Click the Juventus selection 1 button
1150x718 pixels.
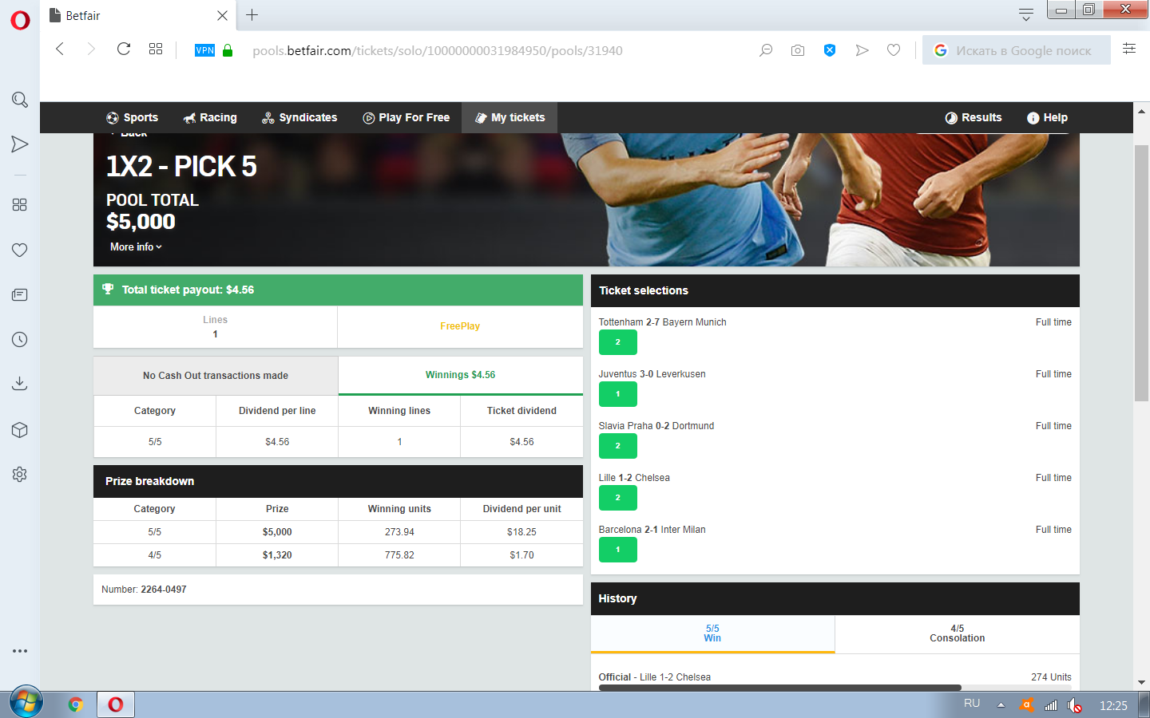(x=617, y=394)
